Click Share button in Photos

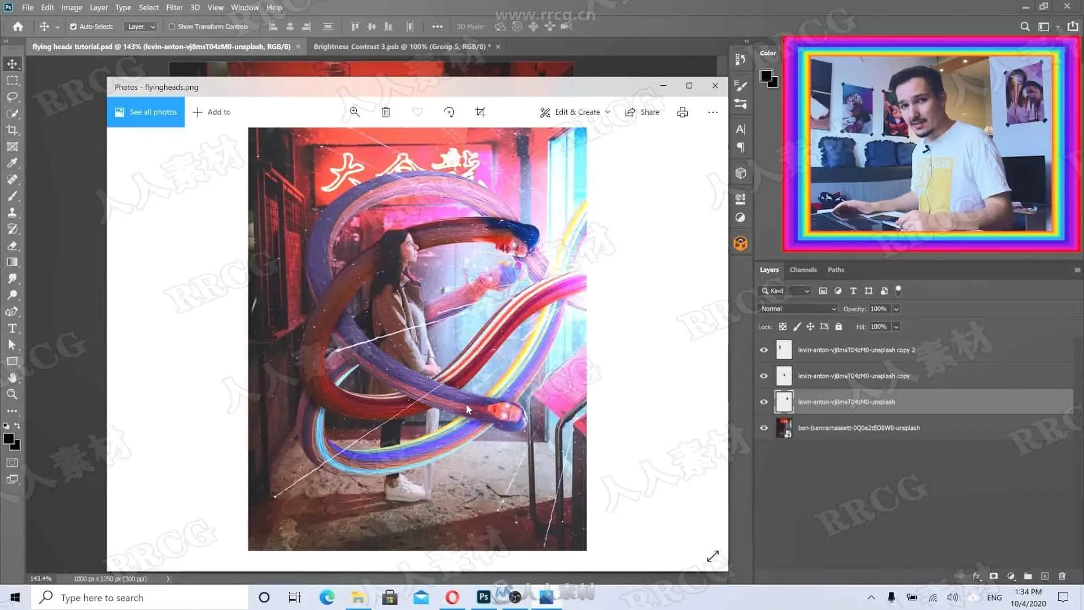pos(642,112)
